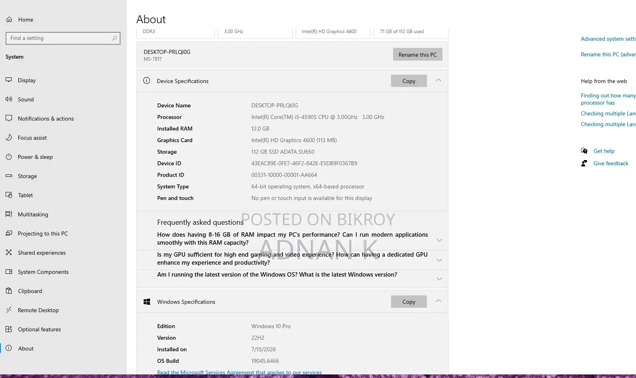
Task: Click the search magnifier icon
Action: click(x=115, y=38)
